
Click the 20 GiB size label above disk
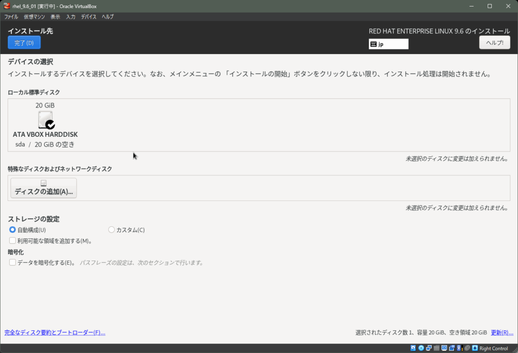pos(45,105)
